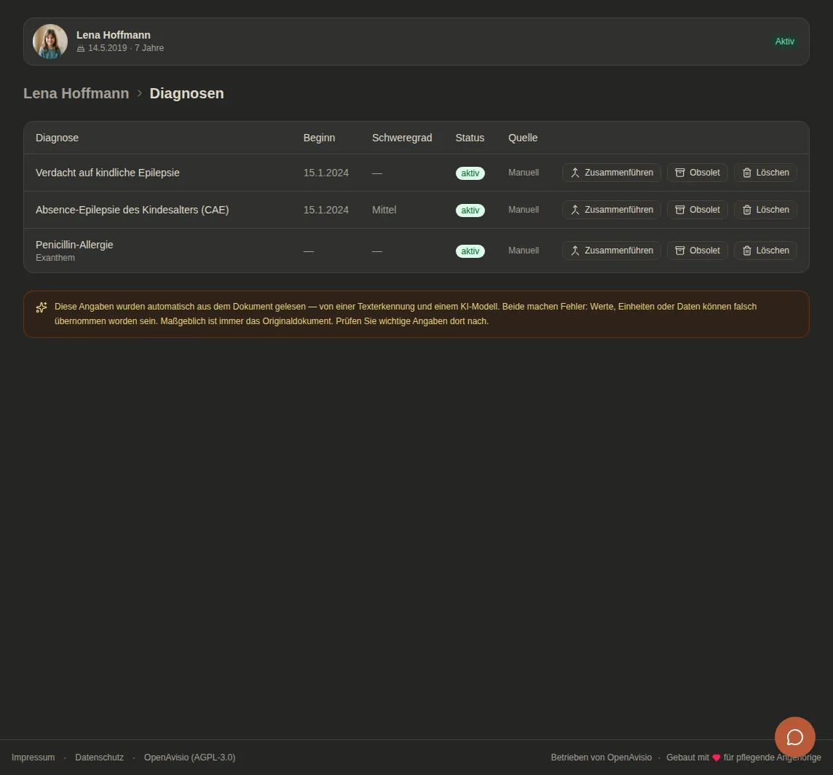Delete the Penicillin-Allergie diagnosis

[765, 251]
